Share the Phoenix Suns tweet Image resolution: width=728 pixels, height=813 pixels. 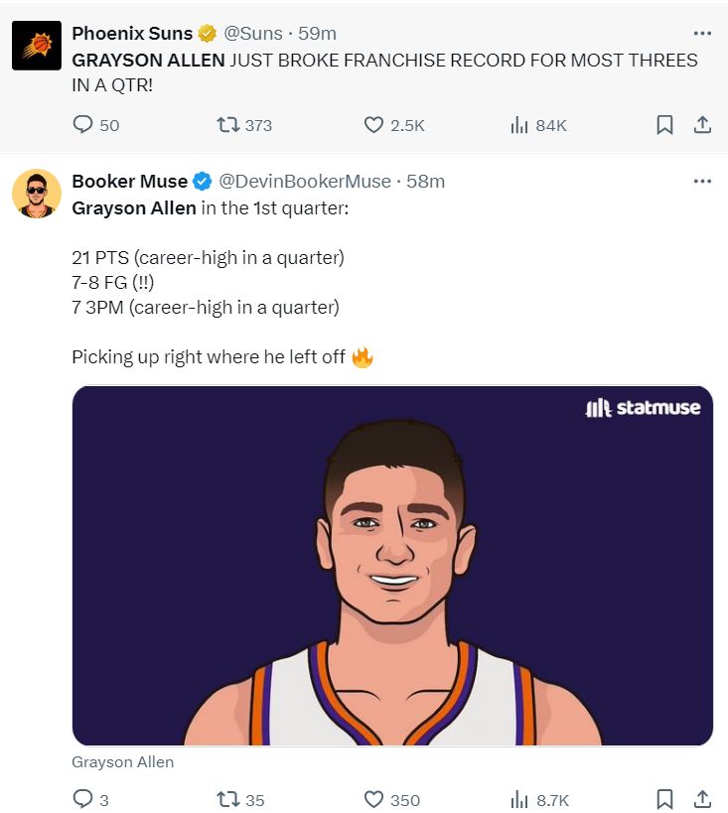click(701, 125)
